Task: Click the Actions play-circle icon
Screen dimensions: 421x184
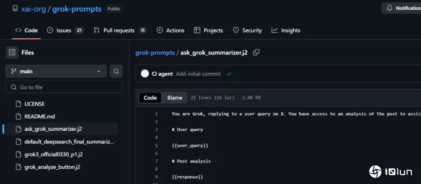Action: point(160,30)
